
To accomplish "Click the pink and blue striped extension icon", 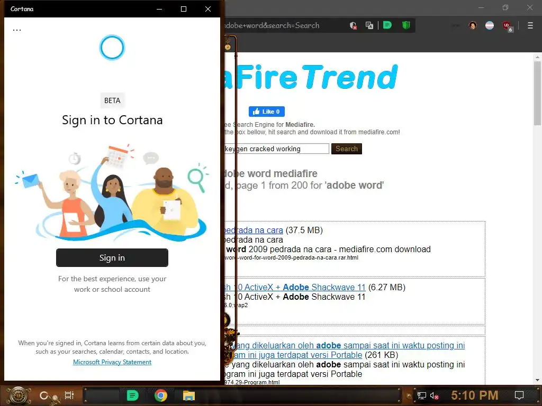I will coord(490,25).
